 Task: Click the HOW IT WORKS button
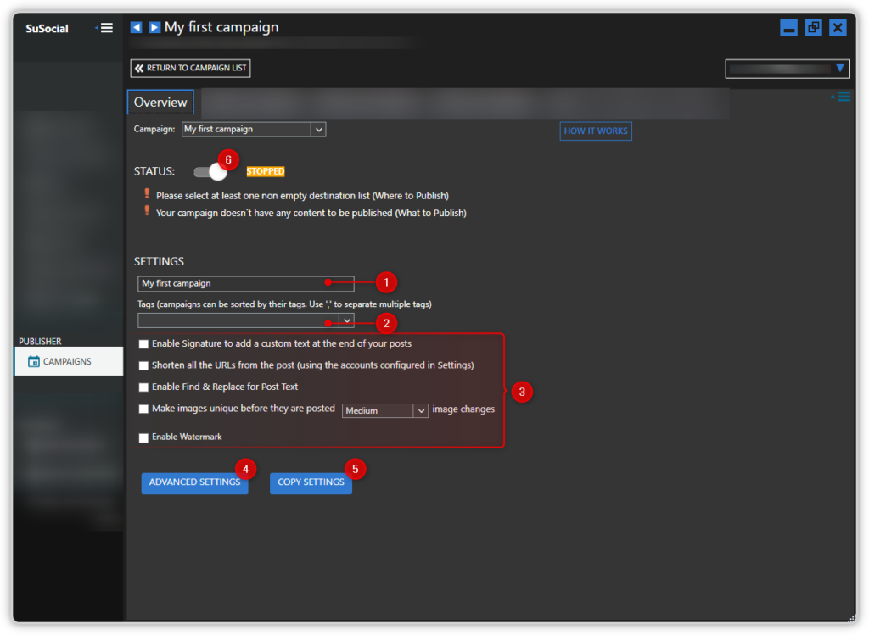(x=595, y=131)
